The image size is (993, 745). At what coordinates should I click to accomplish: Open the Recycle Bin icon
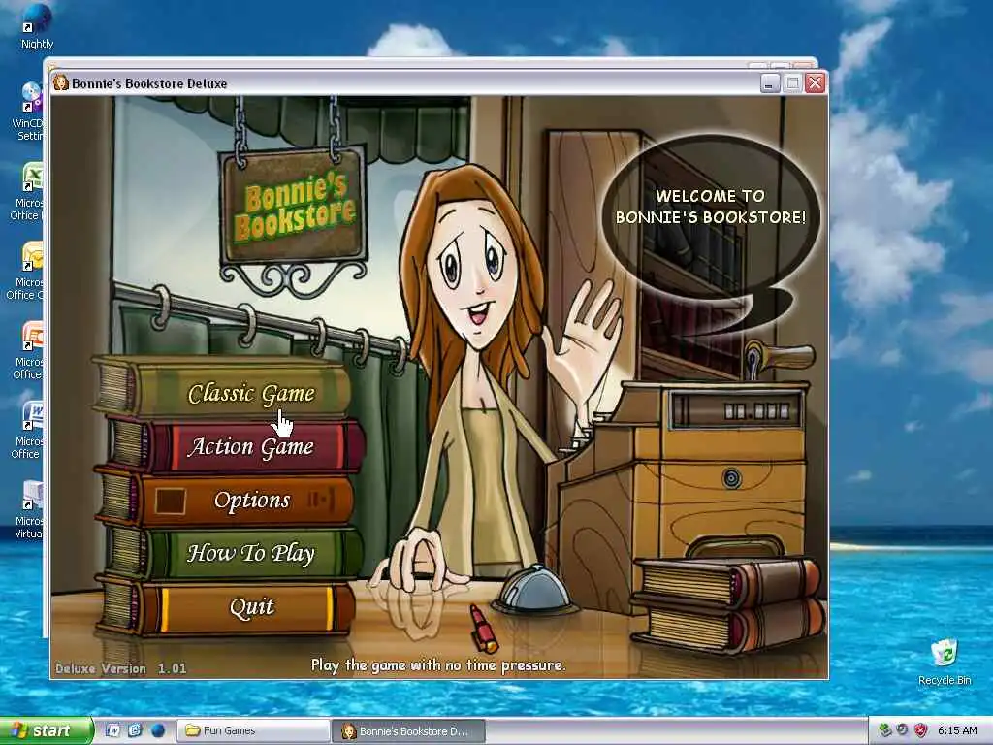[x=945, y=662]
